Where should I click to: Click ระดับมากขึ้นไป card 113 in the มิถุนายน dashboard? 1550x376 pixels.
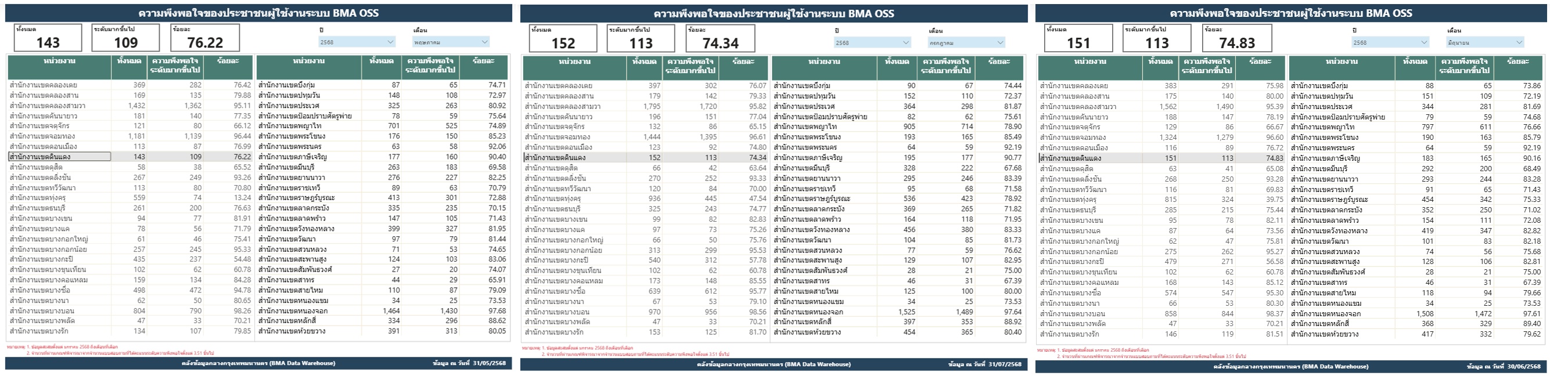[x=1157, y=38]
